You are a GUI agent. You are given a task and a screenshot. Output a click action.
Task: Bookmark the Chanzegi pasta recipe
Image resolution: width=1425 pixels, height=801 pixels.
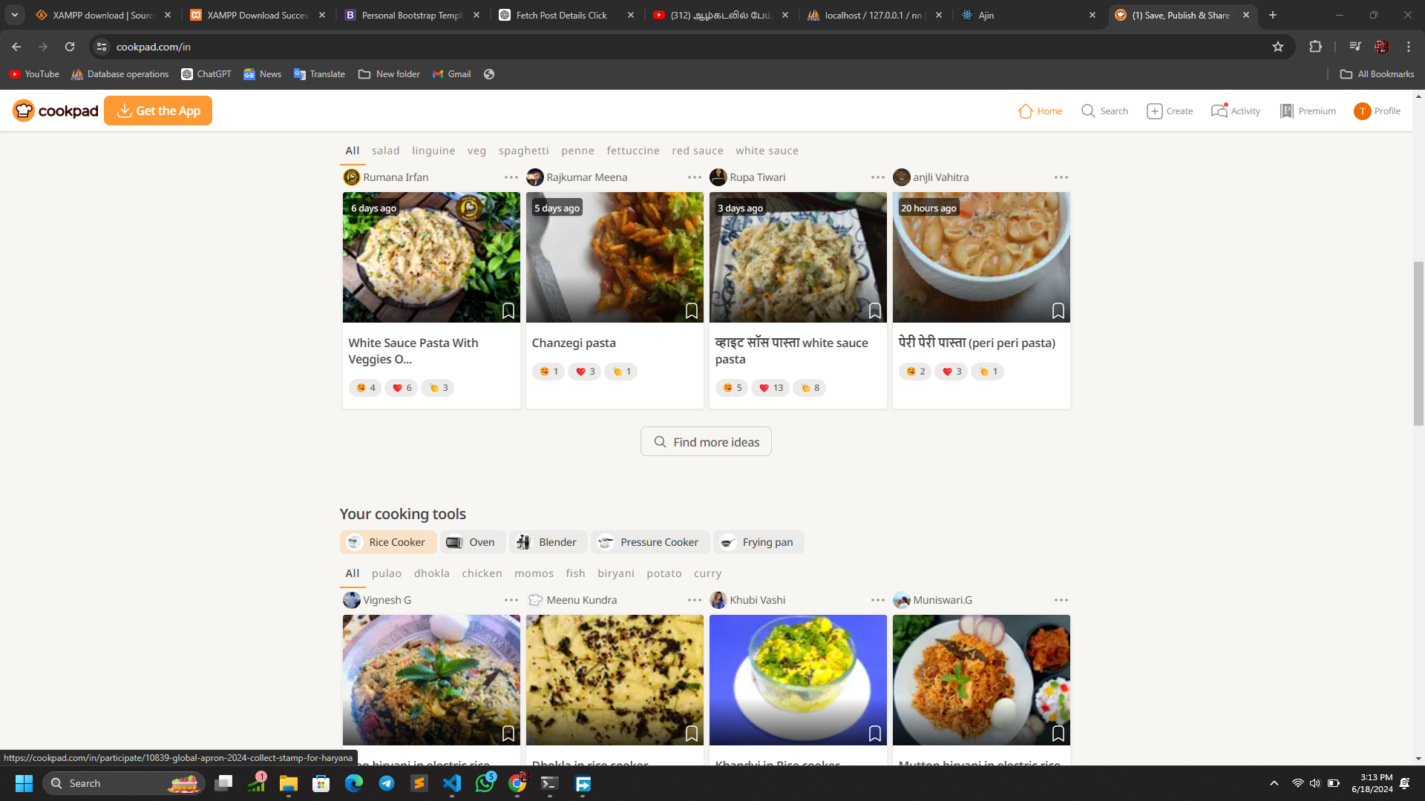[x=691, y=311]
